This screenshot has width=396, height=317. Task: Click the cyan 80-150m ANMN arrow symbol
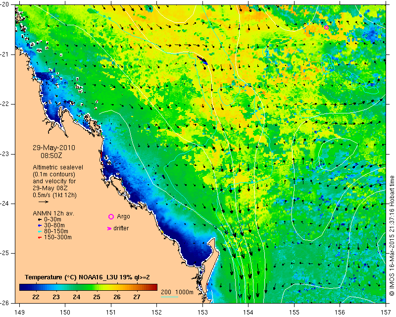[x=40, y=231]
